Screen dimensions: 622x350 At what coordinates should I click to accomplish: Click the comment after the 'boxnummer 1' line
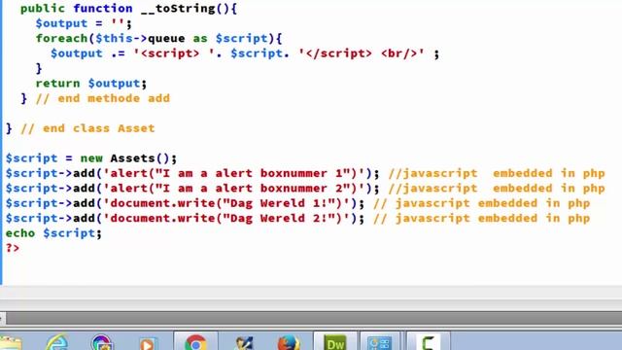coord(497,173)
